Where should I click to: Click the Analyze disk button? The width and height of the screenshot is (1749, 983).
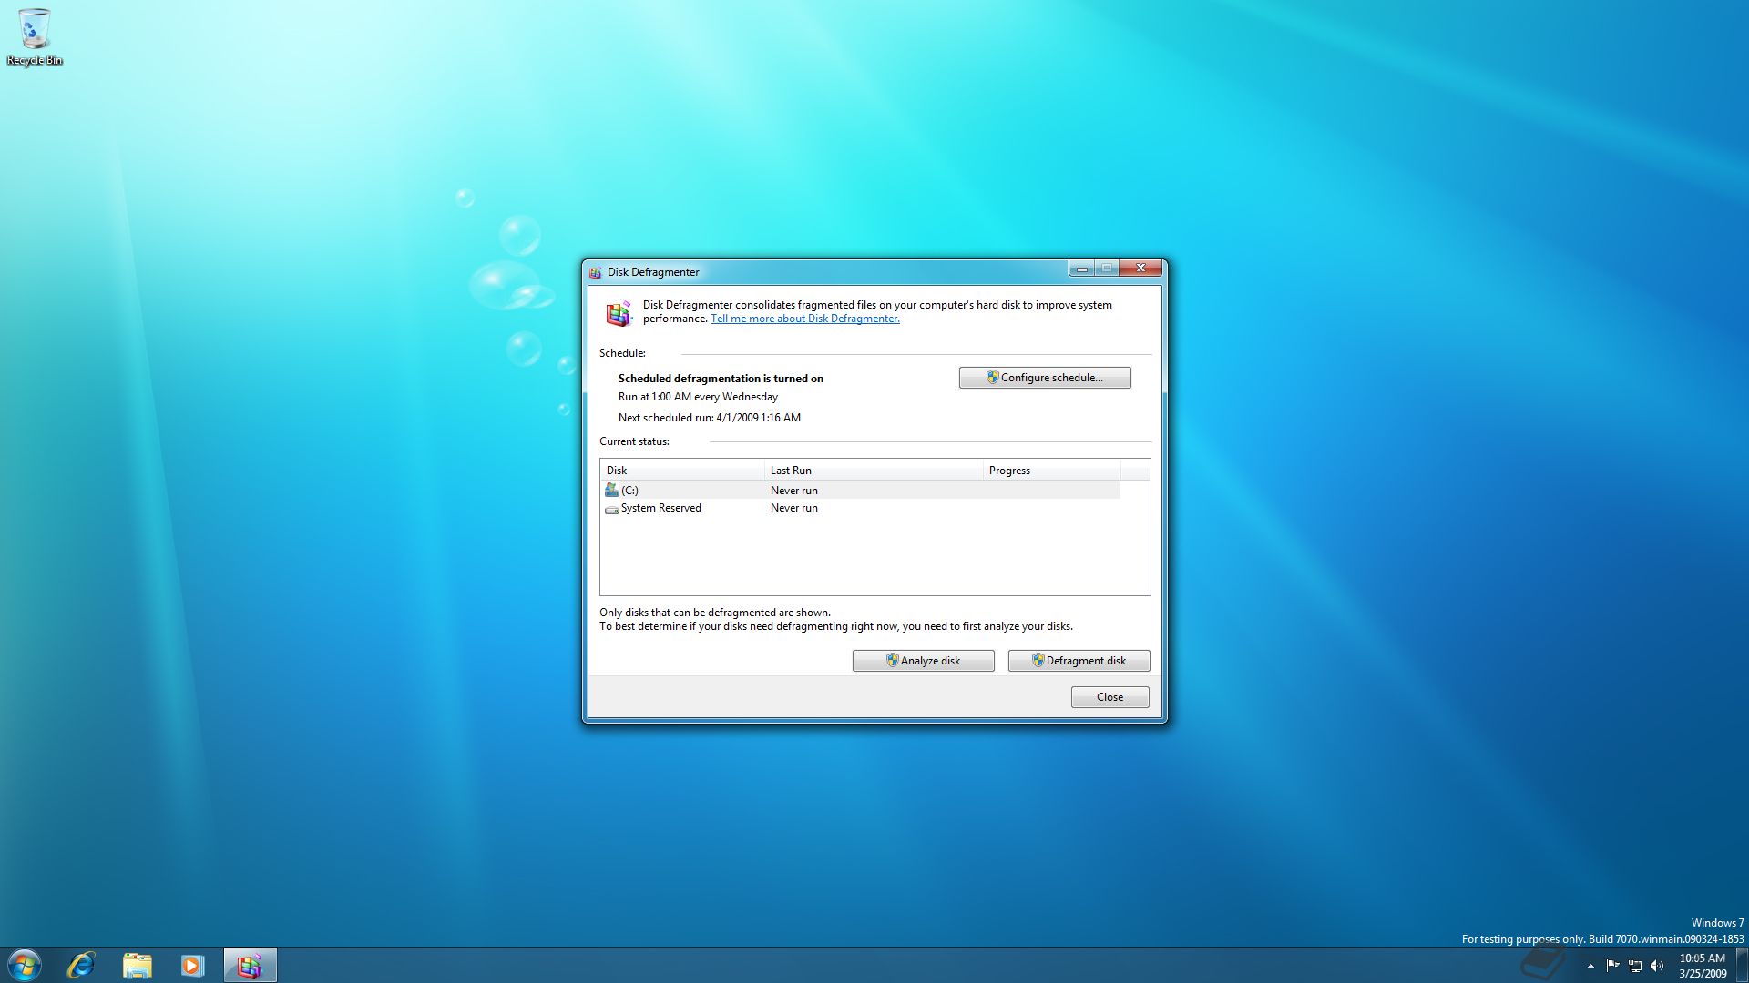[x=923, y=661]
